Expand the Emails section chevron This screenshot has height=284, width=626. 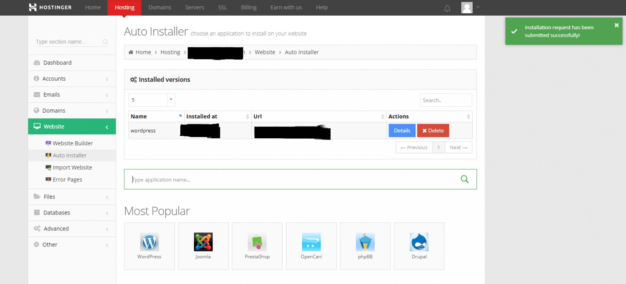tap(107, 95)
